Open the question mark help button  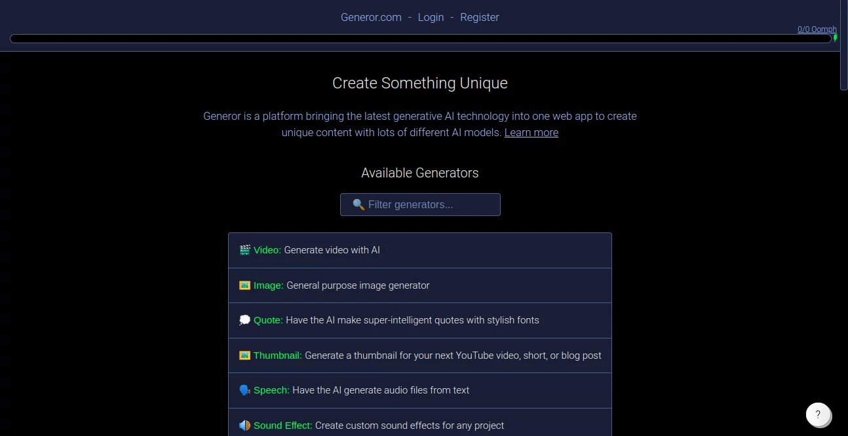coord(818,414)
